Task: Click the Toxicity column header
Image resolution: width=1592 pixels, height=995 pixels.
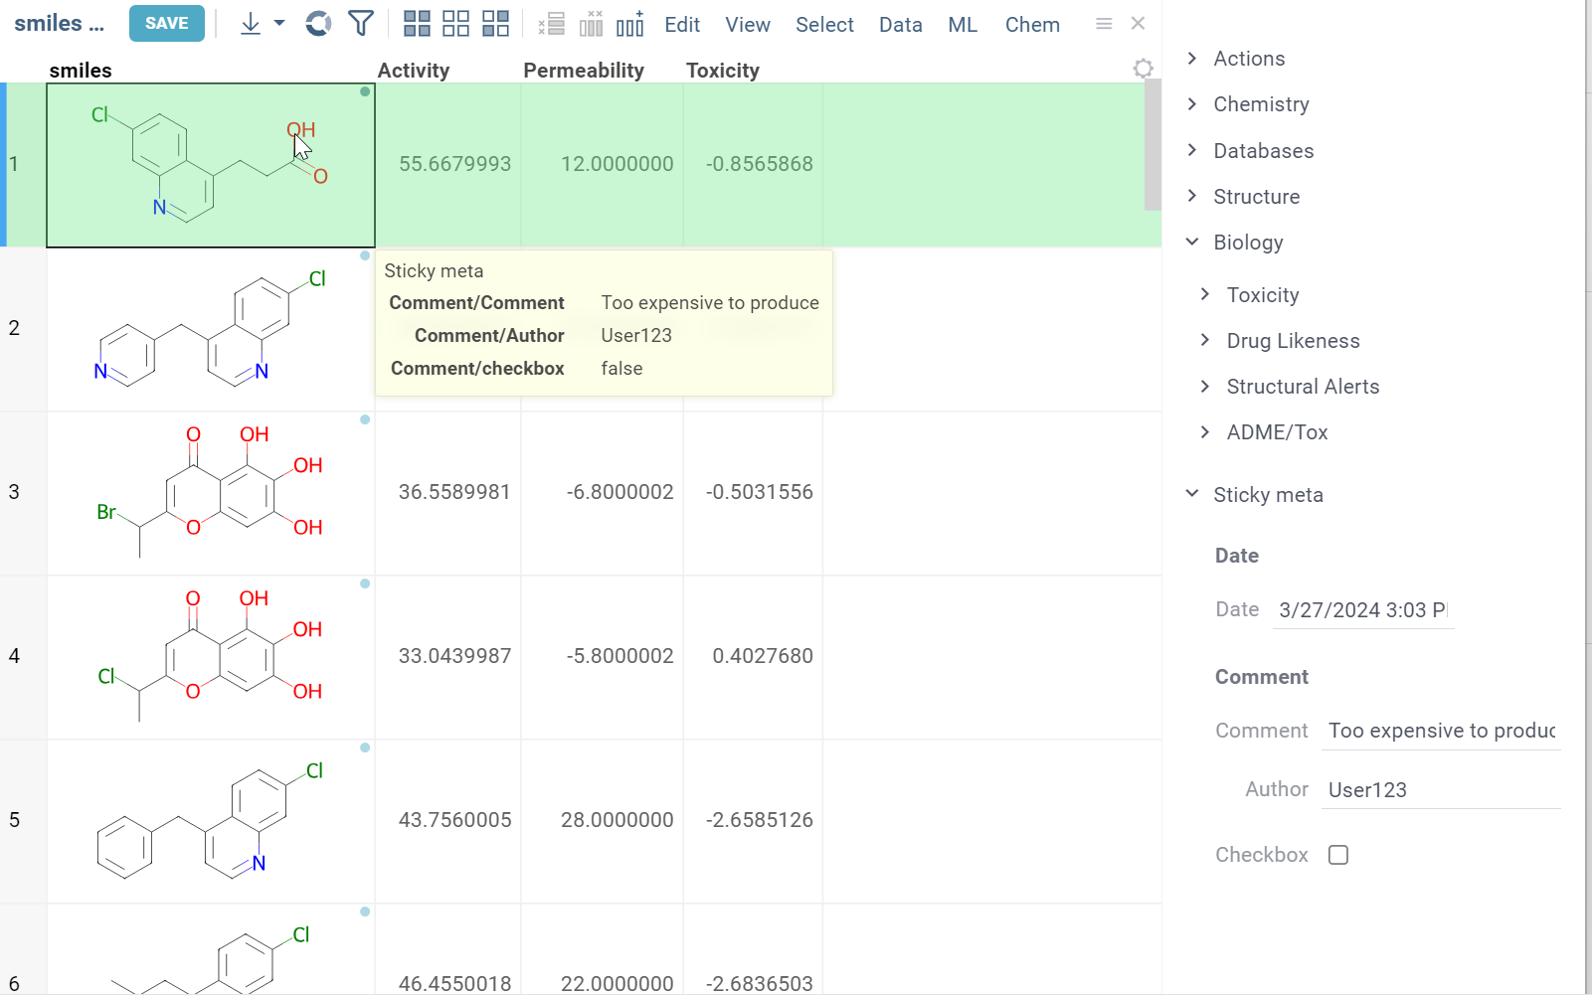Action: point(722,71)
